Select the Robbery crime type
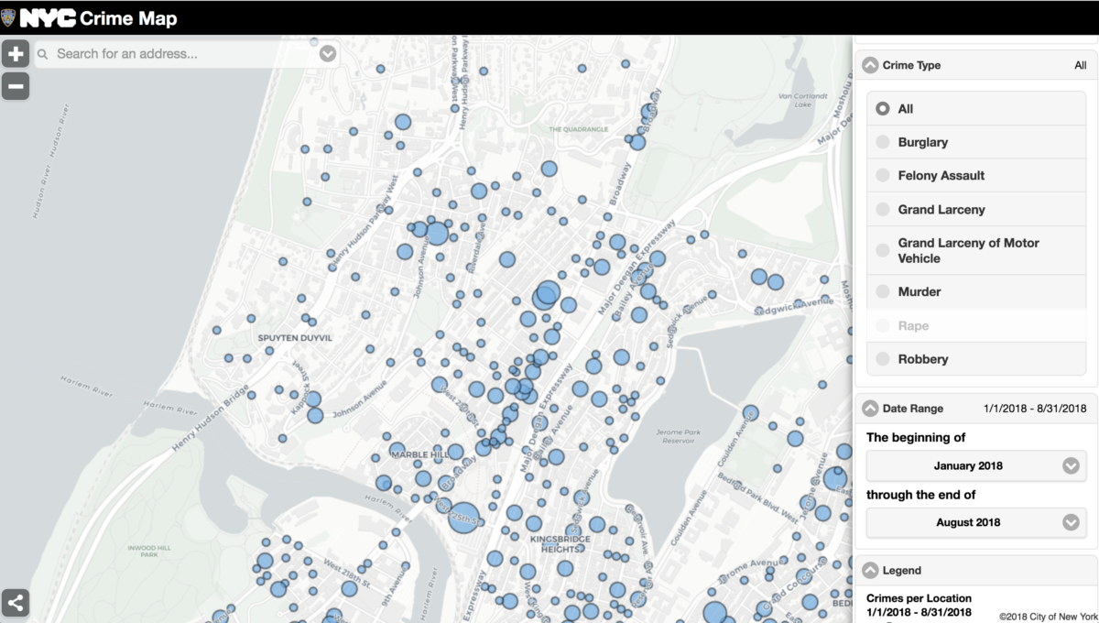1099x623 pixels. point(976,359)
